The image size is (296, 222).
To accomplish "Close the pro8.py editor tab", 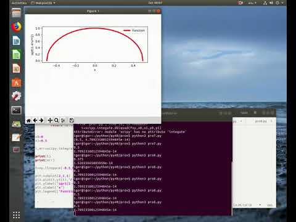I will (271, 121).
